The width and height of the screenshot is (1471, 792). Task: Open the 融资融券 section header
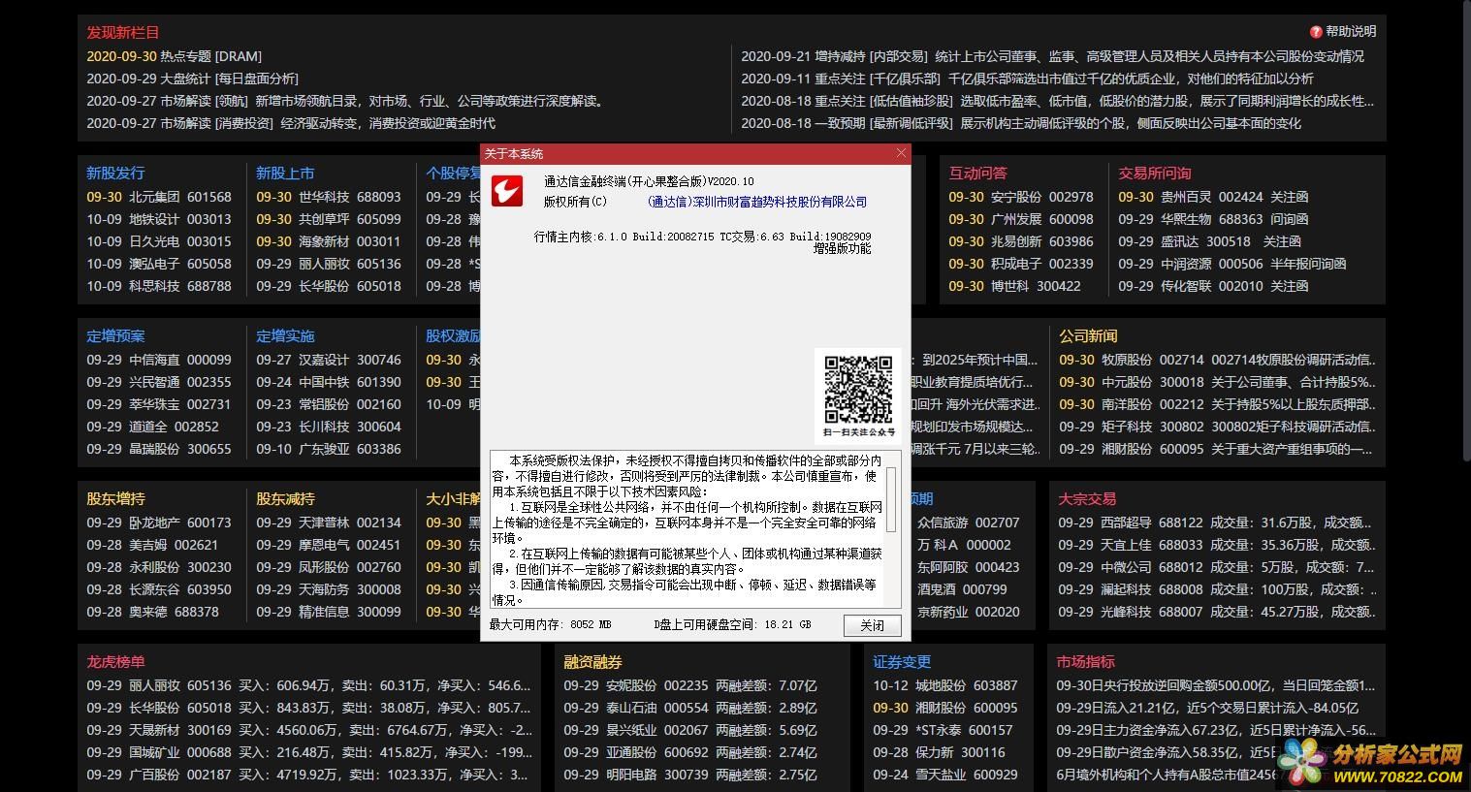[593, 661]
